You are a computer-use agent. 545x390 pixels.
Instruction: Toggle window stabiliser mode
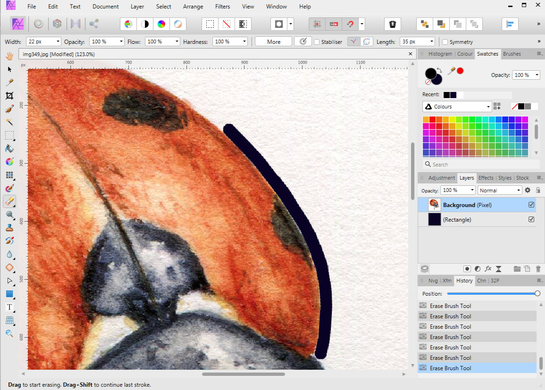click(x=366, y=41)
